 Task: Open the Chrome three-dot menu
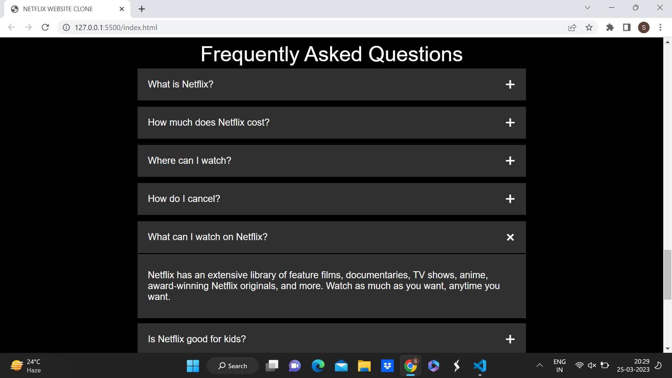pyautogui.click(x=660, y=27)
